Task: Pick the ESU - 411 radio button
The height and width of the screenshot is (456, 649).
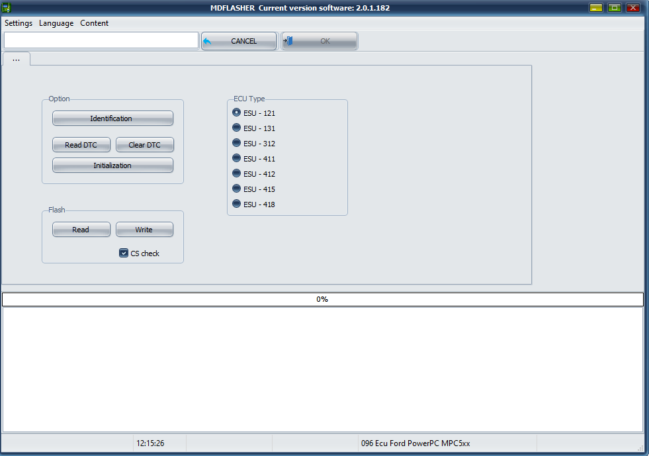Action: 237,158
